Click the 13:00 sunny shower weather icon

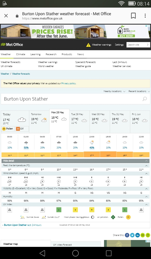pos(92,142)
